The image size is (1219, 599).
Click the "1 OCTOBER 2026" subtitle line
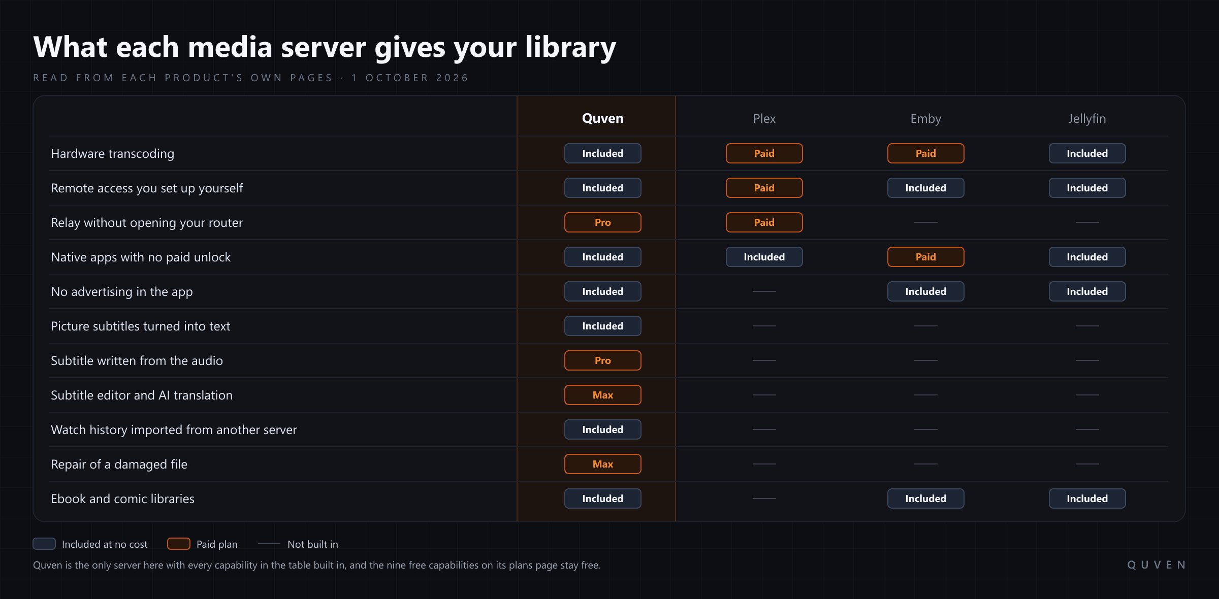coord(410,78)
